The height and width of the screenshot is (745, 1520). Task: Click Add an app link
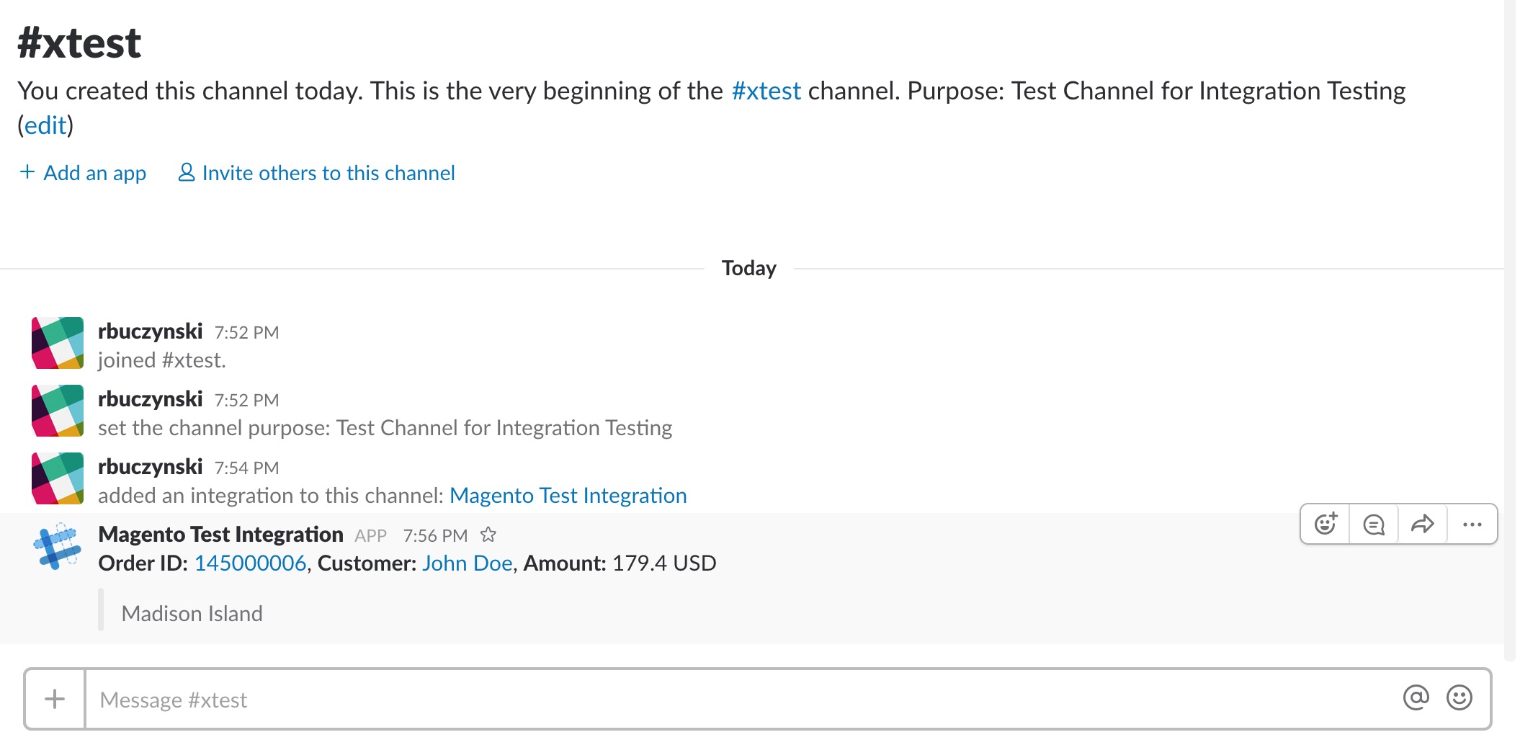click(83, 173)
